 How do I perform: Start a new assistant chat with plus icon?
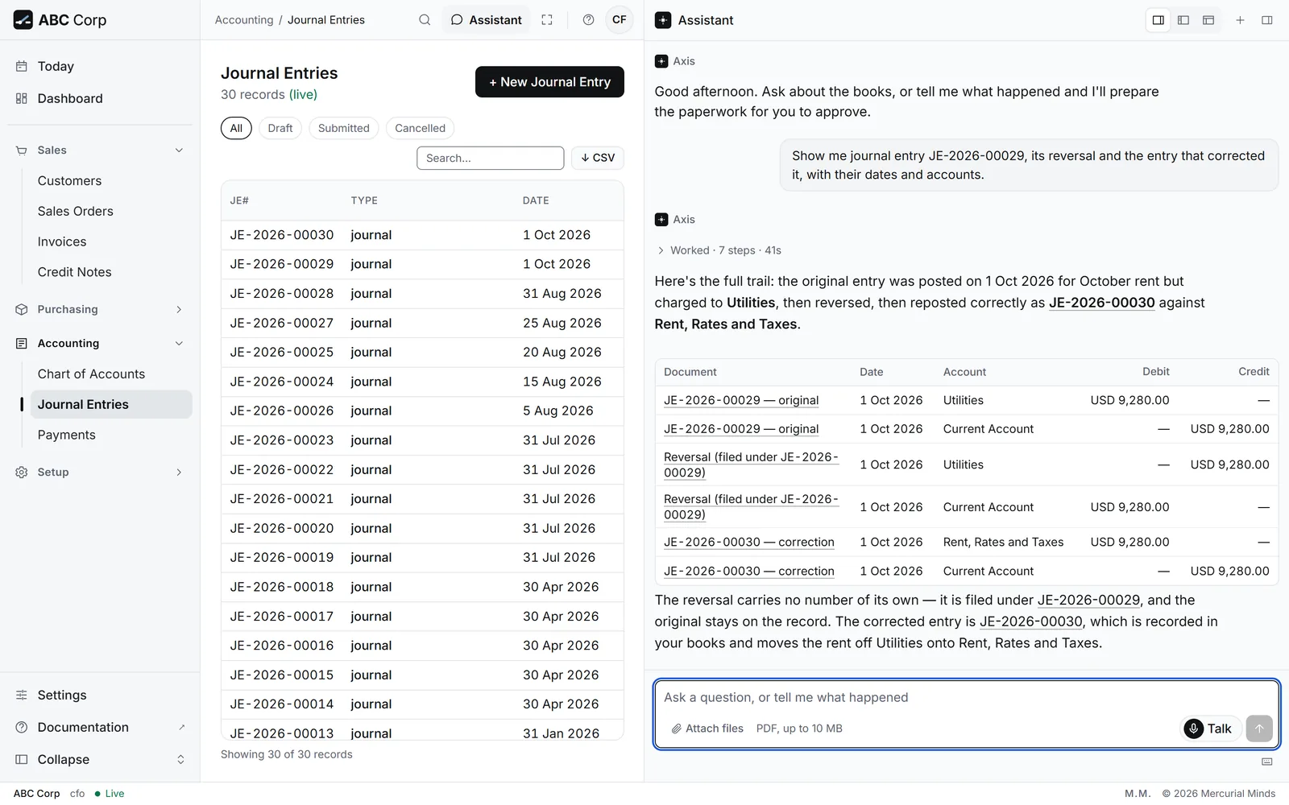[1240, 20]
